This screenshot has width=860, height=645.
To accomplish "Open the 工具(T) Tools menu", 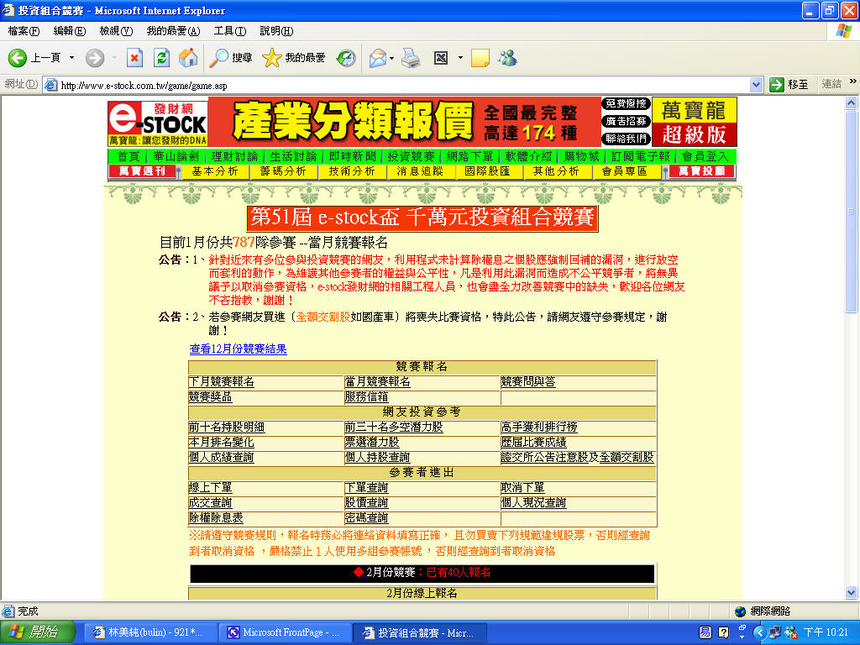I will pos(230,31).
